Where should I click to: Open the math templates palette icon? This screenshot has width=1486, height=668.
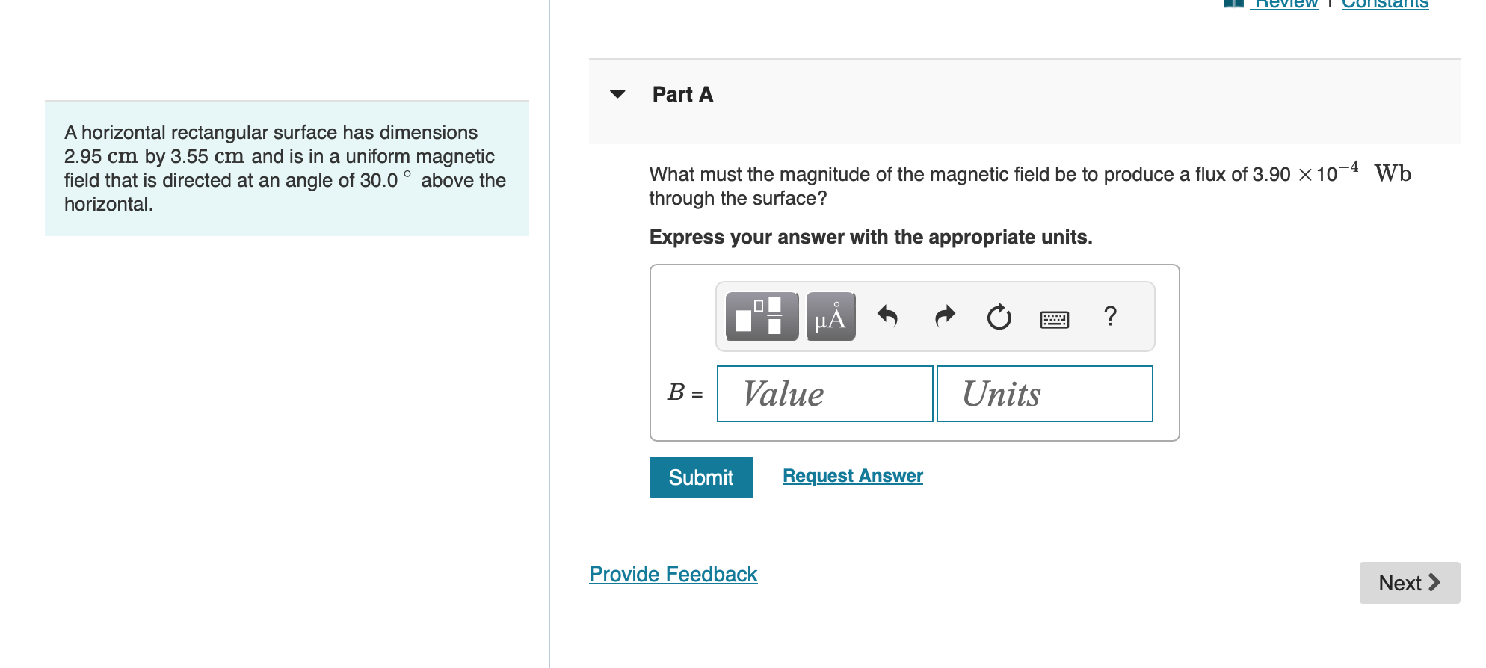(x=760, y=316)
